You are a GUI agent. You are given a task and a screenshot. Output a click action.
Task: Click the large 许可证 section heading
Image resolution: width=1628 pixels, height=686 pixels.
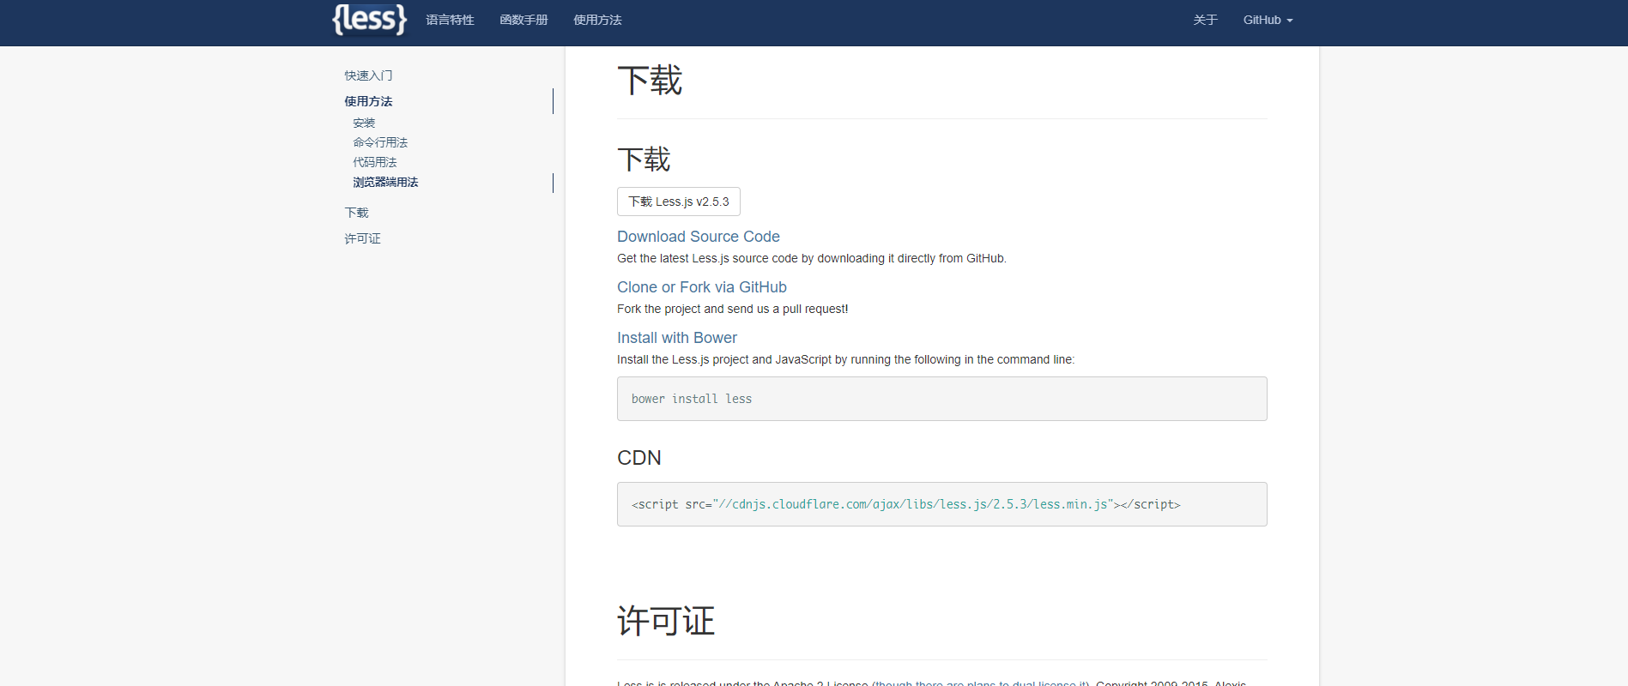(666, 621)
